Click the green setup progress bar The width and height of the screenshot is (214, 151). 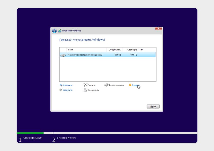(30, 133)
